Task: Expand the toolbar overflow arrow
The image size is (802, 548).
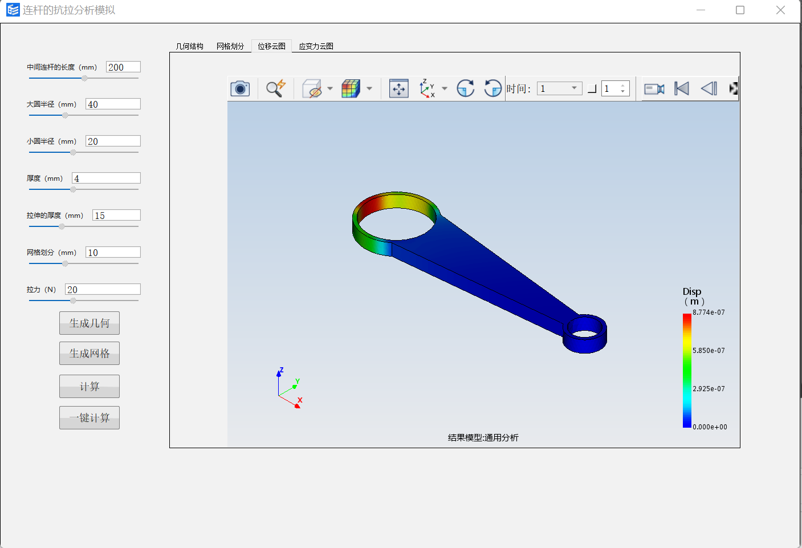Action: click(734, 88)
